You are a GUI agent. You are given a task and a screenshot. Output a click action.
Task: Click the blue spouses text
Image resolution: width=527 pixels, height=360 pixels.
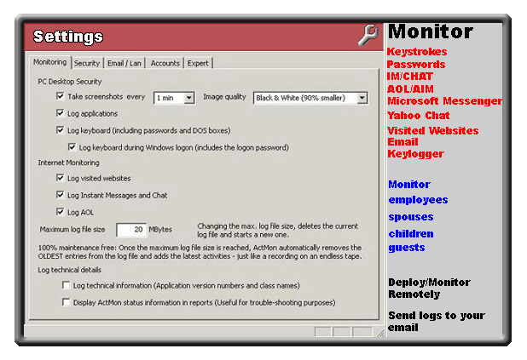point(411,217)
